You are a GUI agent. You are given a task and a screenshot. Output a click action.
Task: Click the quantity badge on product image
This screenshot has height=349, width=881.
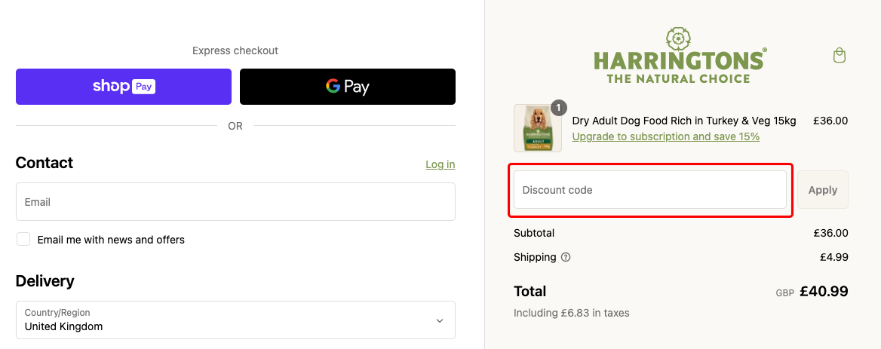tap(559, 107)
